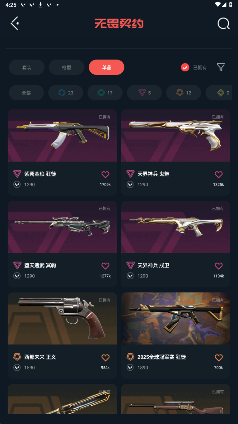Favorite 天界神兵 戍卫 heart icon
The height and width of the screenshot is (424, 238).
(x=219, y=266)
